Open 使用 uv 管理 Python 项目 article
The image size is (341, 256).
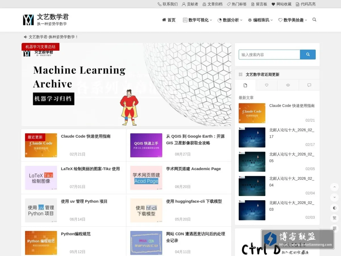point(84,201)
